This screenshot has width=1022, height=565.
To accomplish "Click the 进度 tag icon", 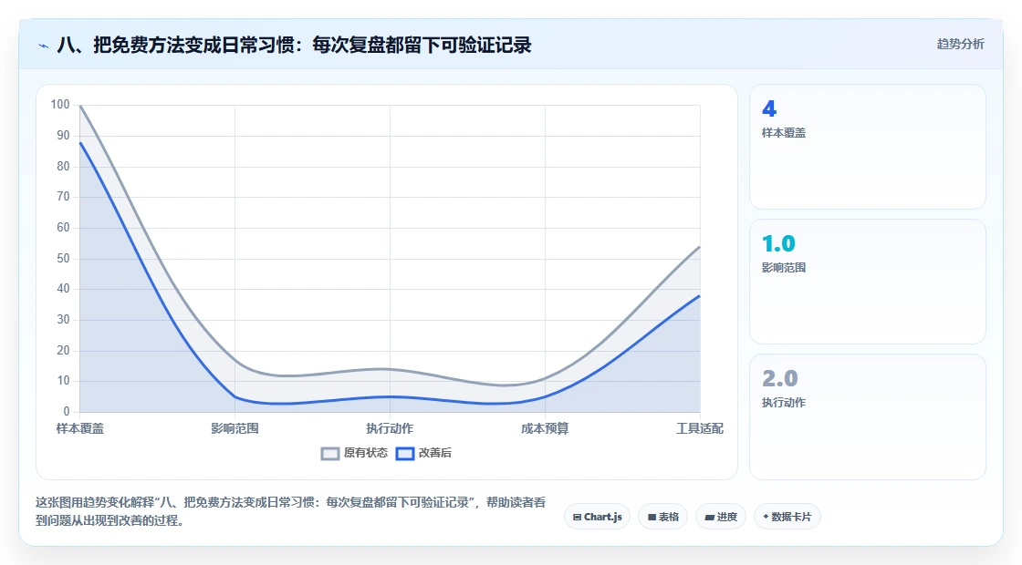I will pyautogui.click(x=709, y=518).
